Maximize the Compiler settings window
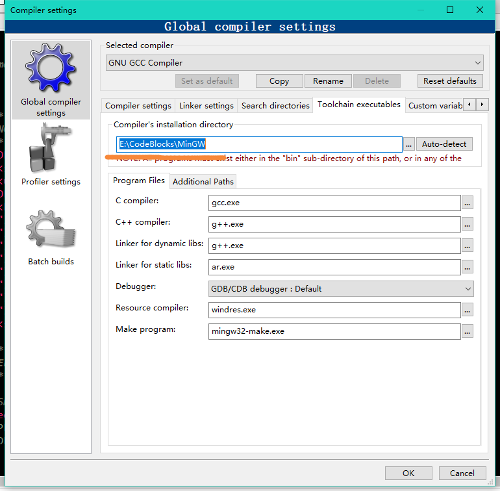 450,10
